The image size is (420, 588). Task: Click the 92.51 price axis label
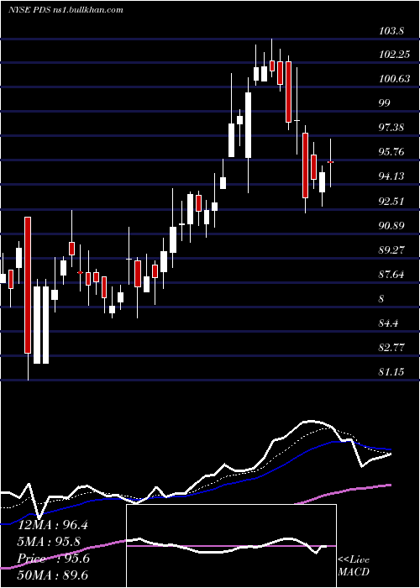tap(391, 202)
